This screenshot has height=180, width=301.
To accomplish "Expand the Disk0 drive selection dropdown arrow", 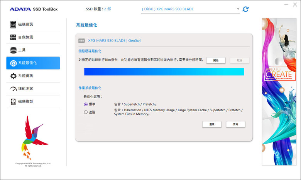I will 238,9.
